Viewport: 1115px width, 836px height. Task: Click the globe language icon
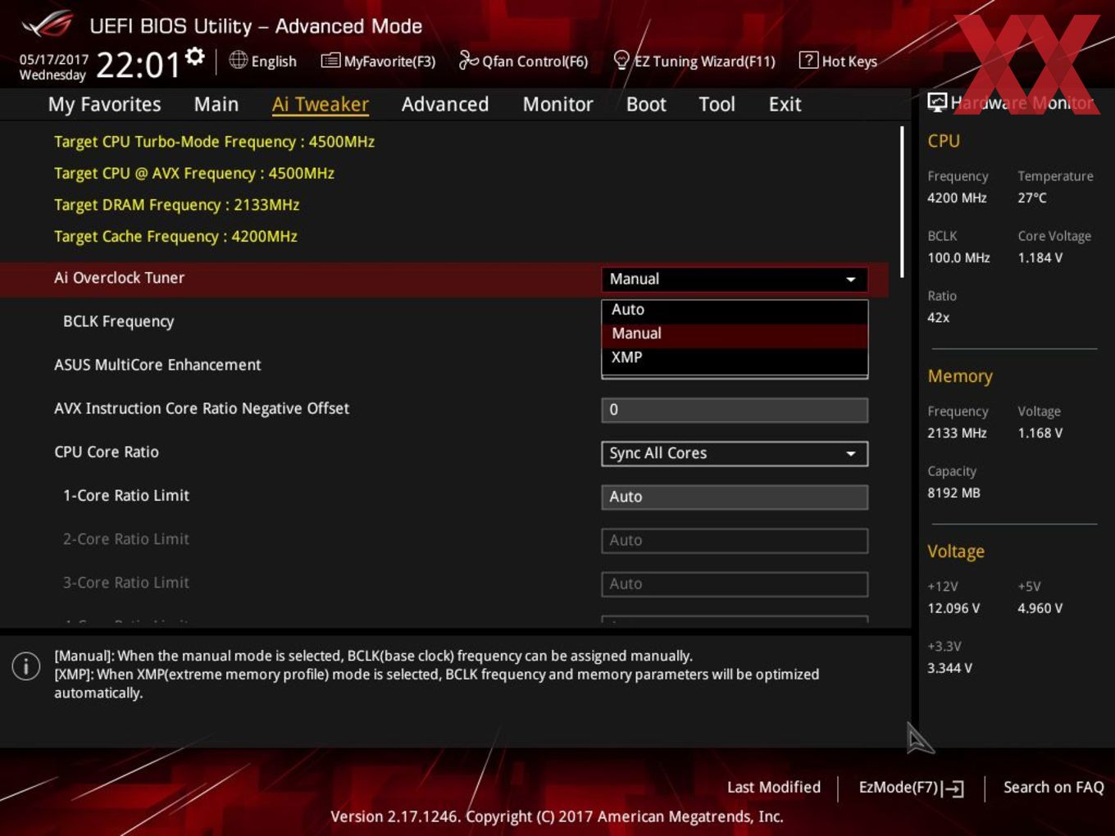pos(238,60)
